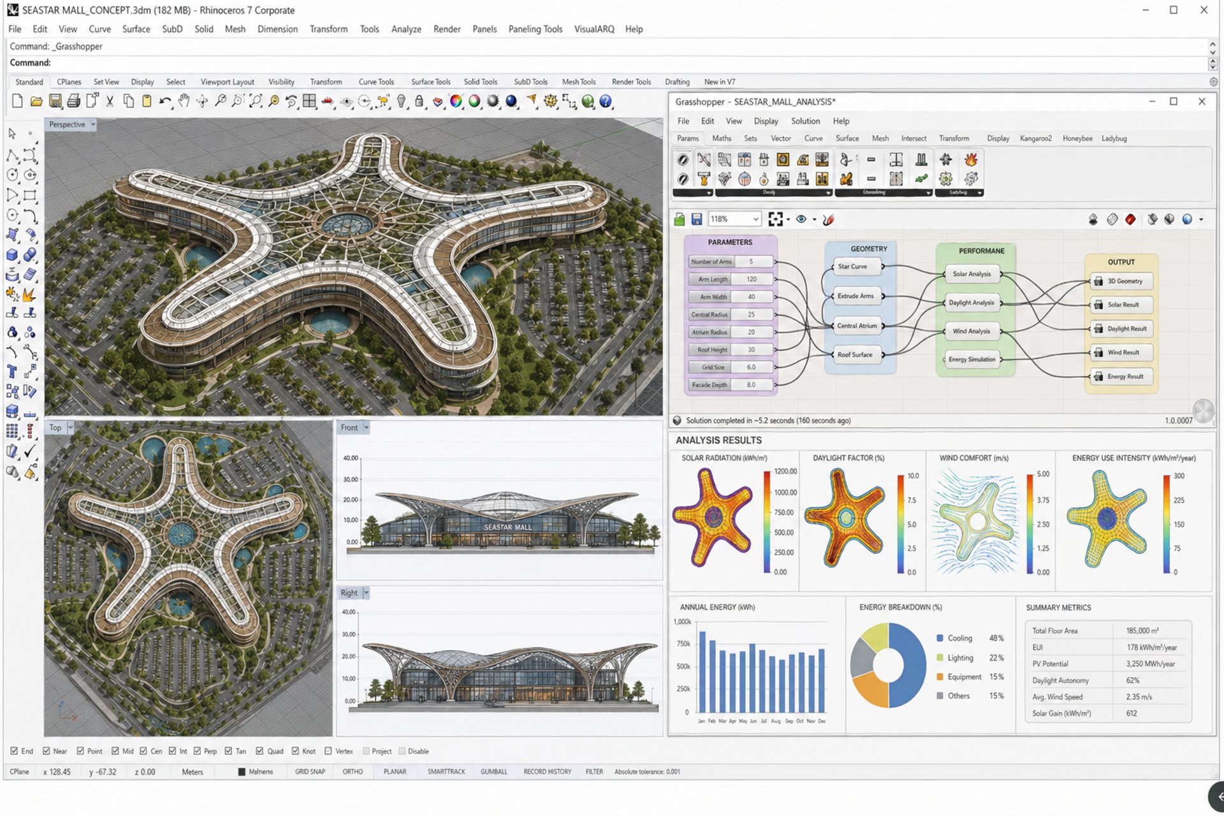Click the Ortho status bar button
Image resolution: width=1224 pixels, height=816 pixels.
(353, 771)
